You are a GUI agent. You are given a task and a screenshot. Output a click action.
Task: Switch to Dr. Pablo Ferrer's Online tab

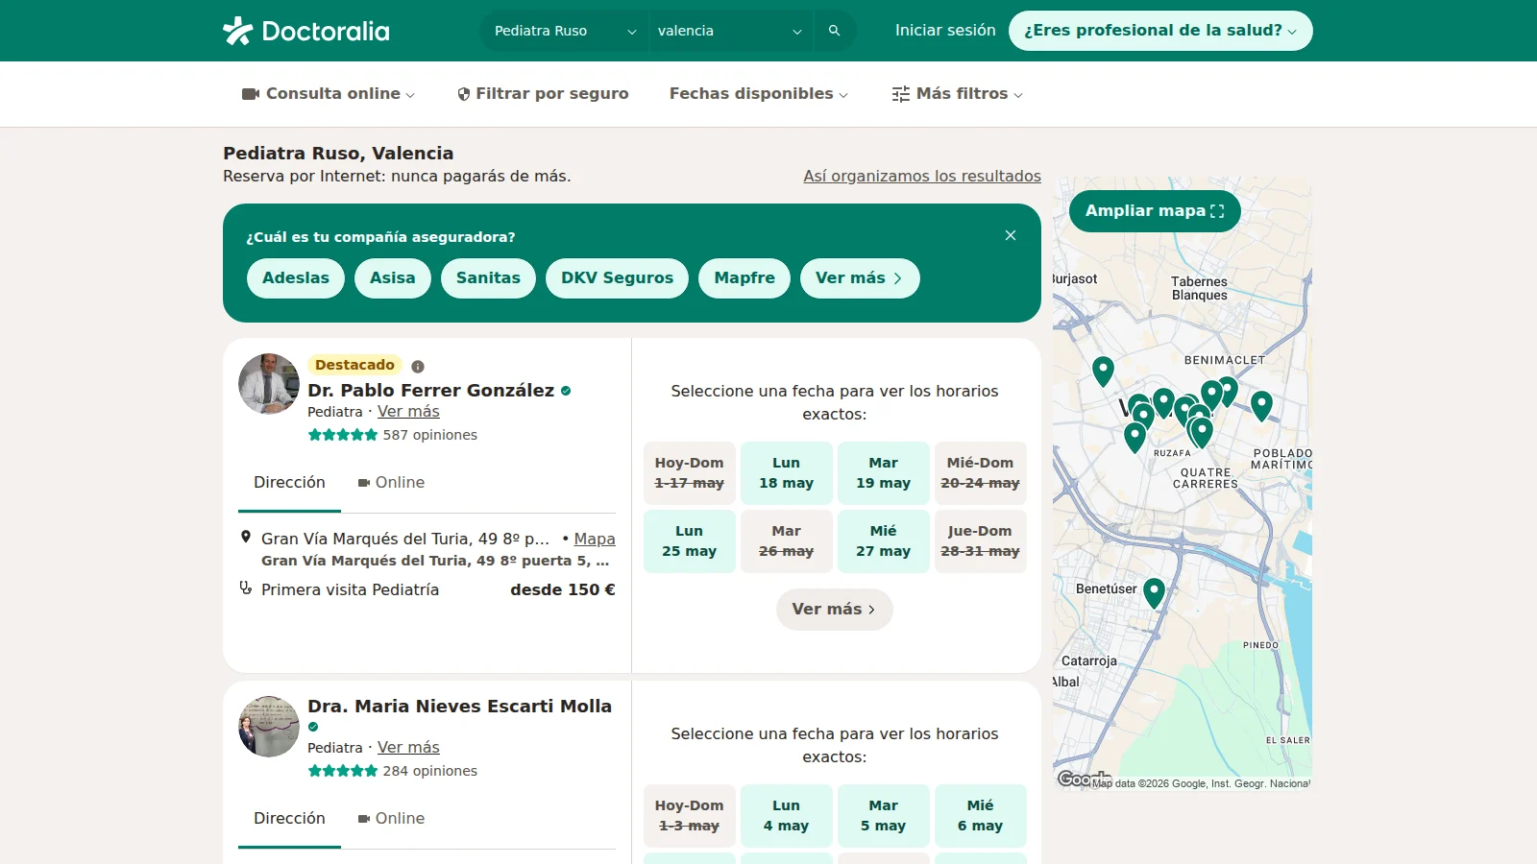click(x=391, y=483)
